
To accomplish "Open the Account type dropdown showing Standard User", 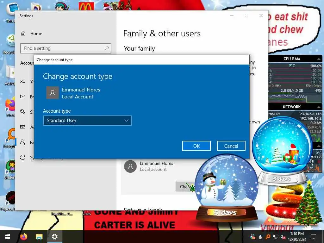I will pos(87,121).
